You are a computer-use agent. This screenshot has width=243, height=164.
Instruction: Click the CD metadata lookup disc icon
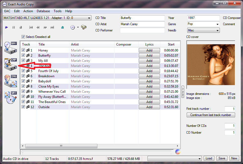[x=73, y=27]
